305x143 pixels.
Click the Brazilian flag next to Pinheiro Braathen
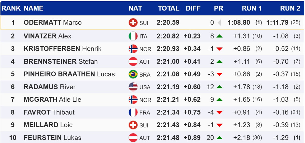click(133, 74)
